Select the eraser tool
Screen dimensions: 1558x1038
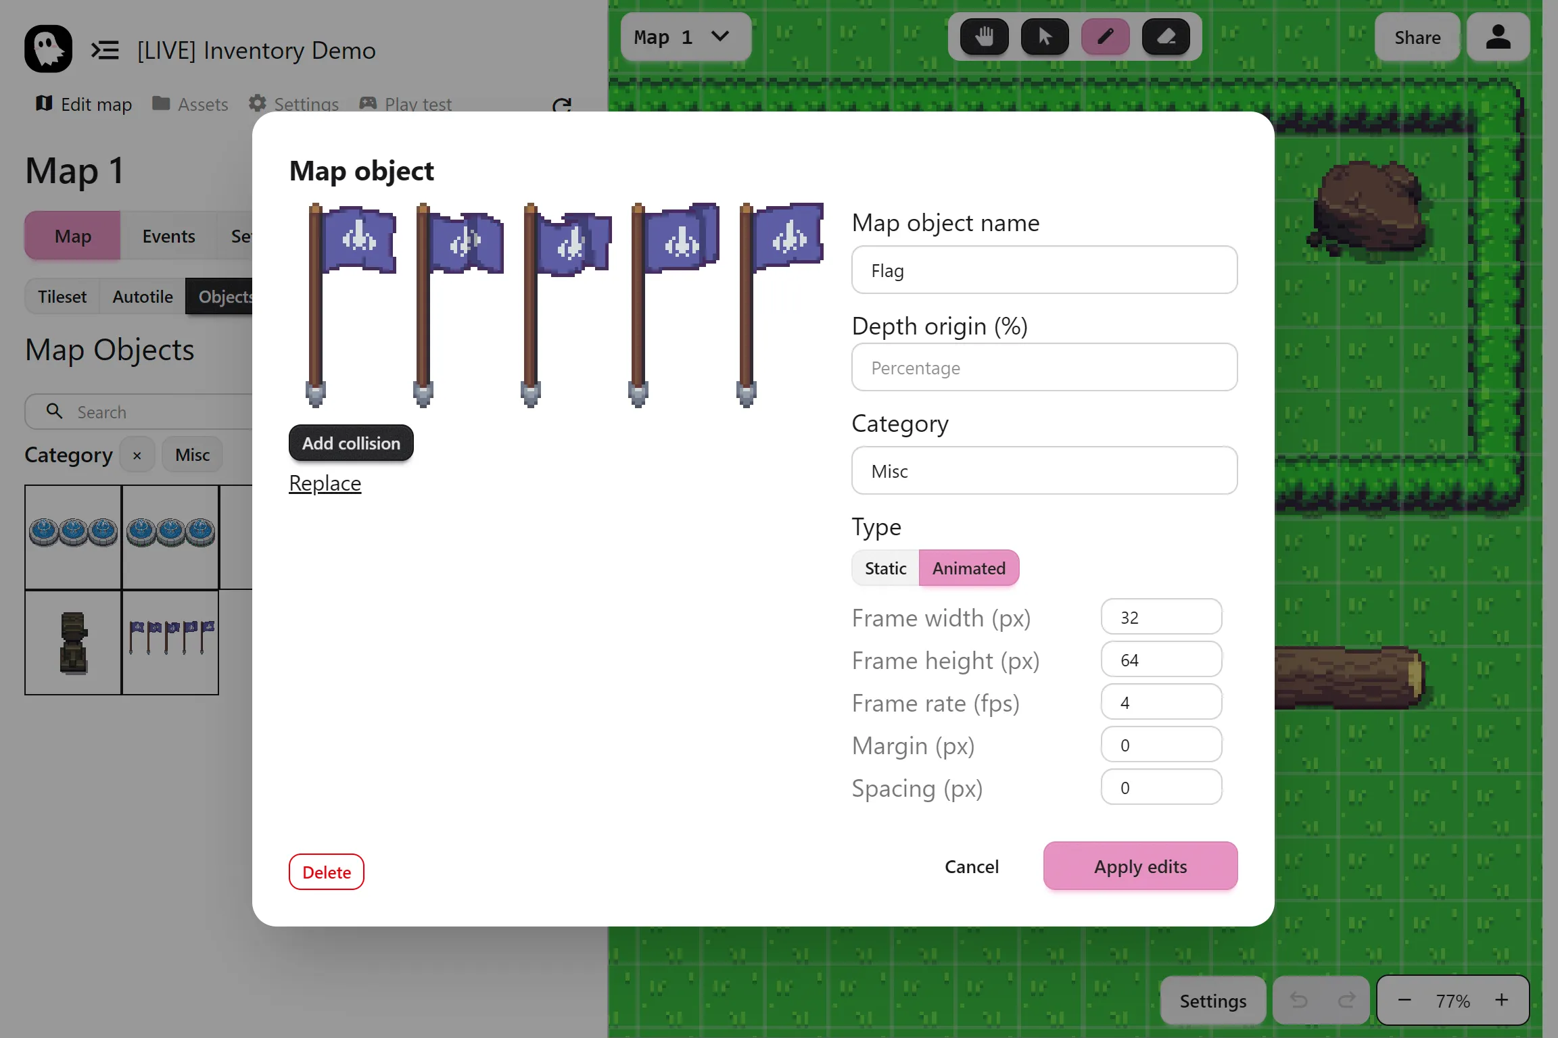pos(1166,36)
